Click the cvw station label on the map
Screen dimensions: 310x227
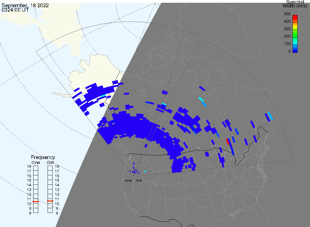coord(128,181)
